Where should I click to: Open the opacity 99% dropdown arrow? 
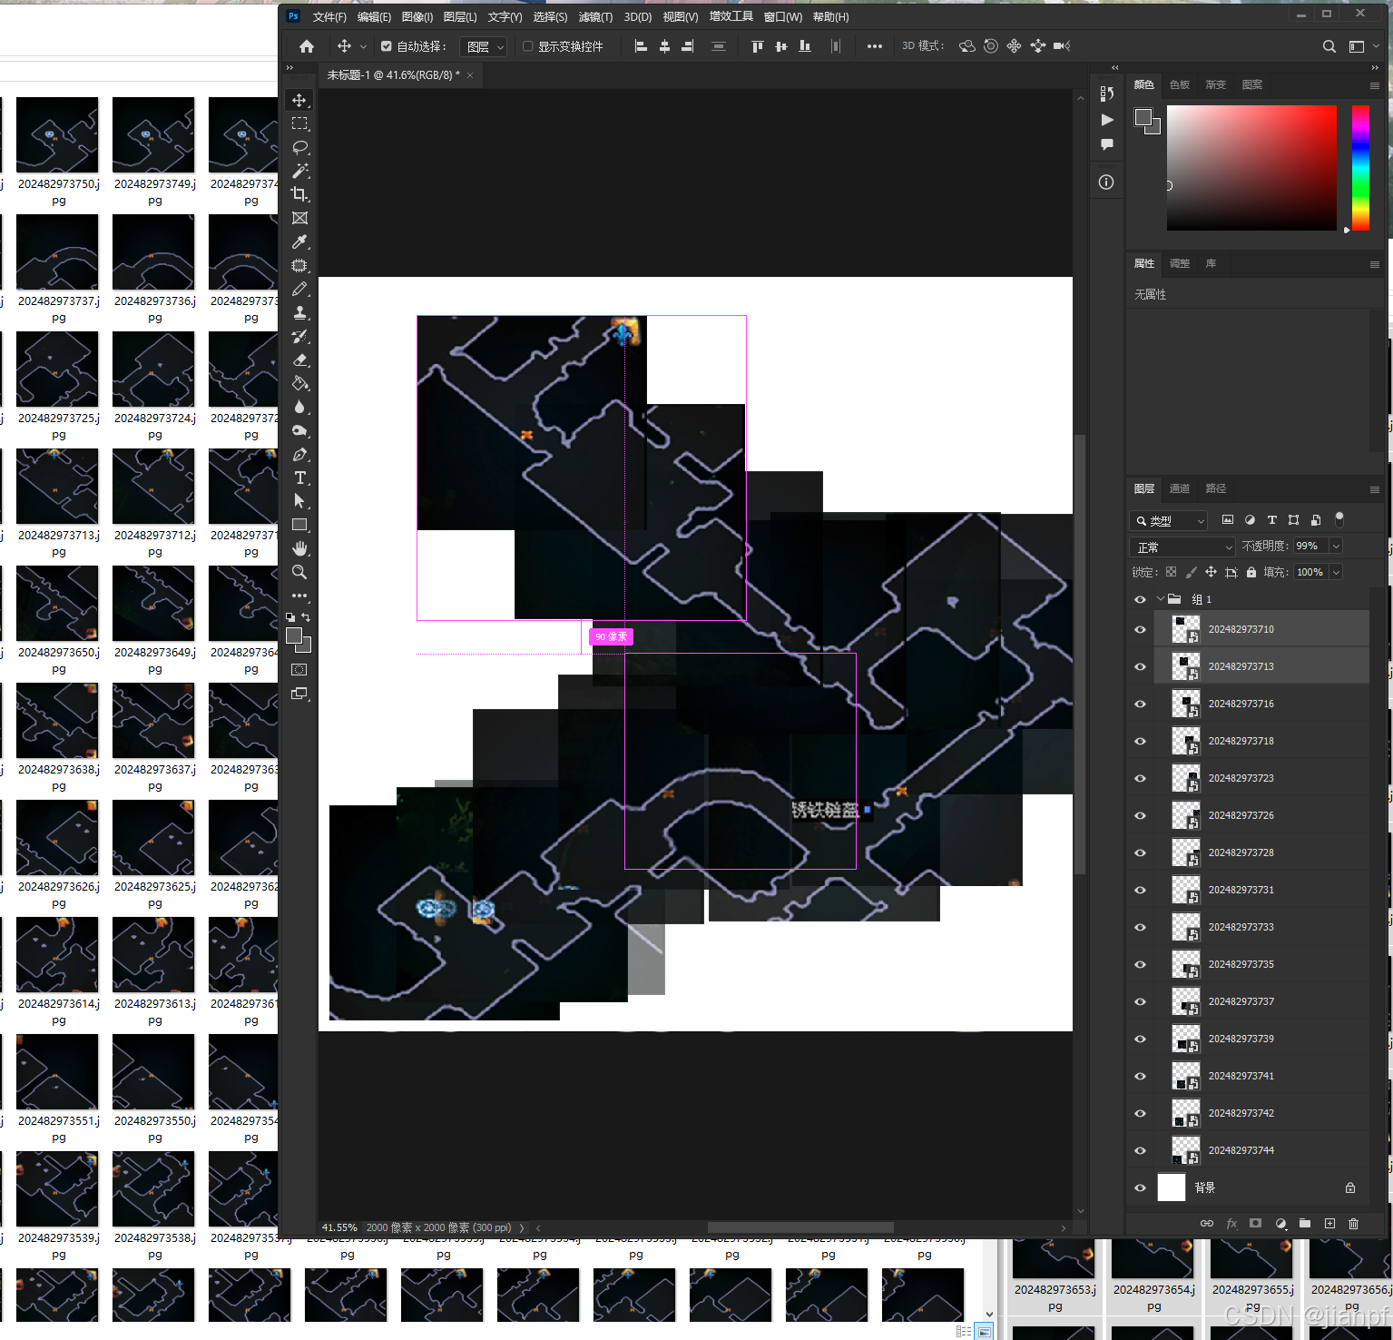coord(1336,546)
